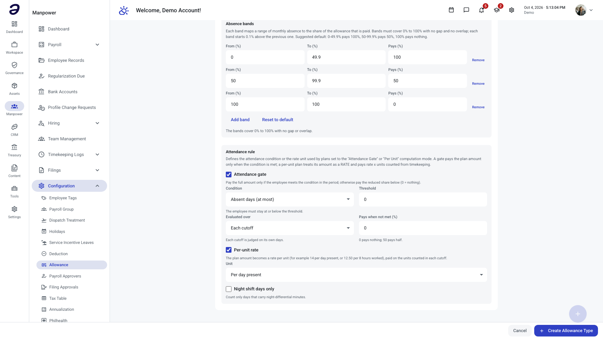603x339 pixels.
Task: Open notifications bell with 5 badge
Action: pos(481,10)
